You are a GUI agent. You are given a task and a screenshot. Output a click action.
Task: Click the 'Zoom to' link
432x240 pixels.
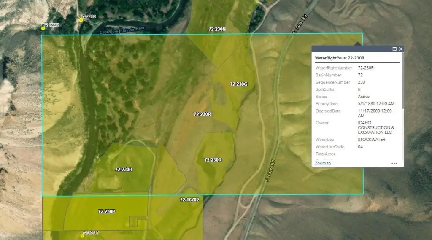tap(323, 163)
